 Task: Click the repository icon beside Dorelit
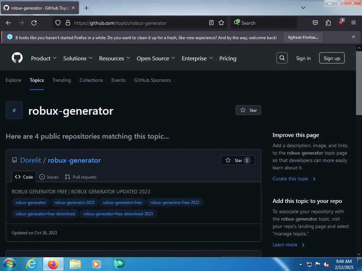coord(14,160)
